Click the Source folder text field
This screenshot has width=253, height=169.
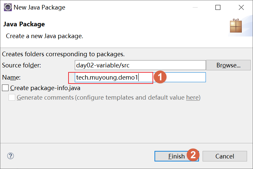(140, 65)
